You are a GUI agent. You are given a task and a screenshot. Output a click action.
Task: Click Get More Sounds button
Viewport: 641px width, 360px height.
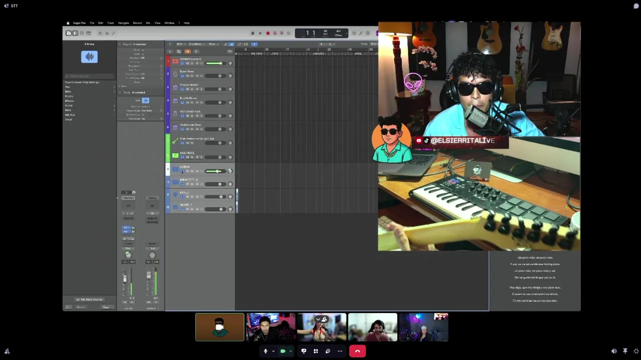[x=89, y=299]
